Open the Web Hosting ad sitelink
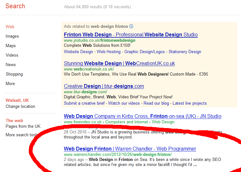Screen dimensions: 241x172 (x=109, y=52)
